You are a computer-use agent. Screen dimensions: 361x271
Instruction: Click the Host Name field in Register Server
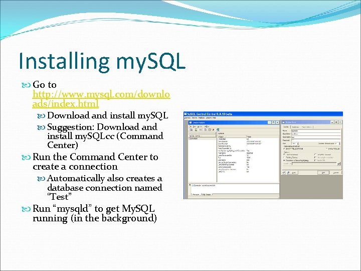(316, 134)
